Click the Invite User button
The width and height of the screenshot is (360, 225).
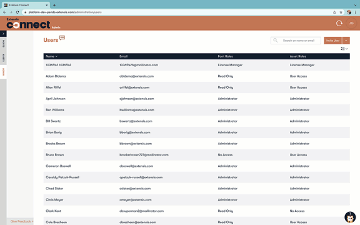click(x=332, y=41)
